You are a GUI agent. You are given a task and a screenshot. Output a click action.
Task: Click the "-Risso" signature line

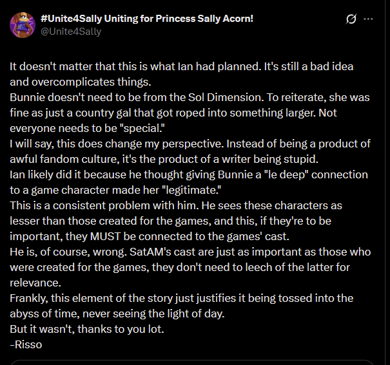(x=26, y=344)
